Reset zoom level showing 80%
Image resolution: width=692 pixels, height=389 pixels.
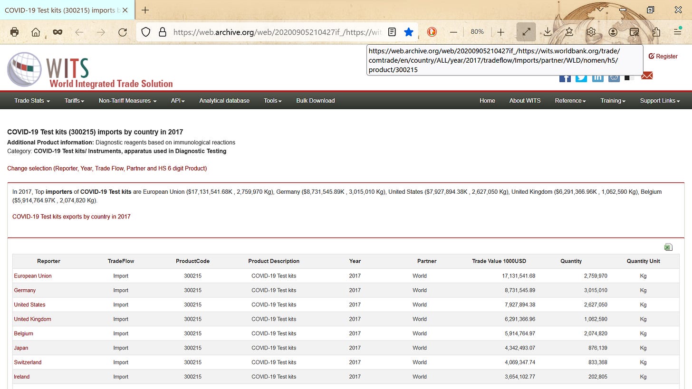pyautogui.click(x=477, y=32)
